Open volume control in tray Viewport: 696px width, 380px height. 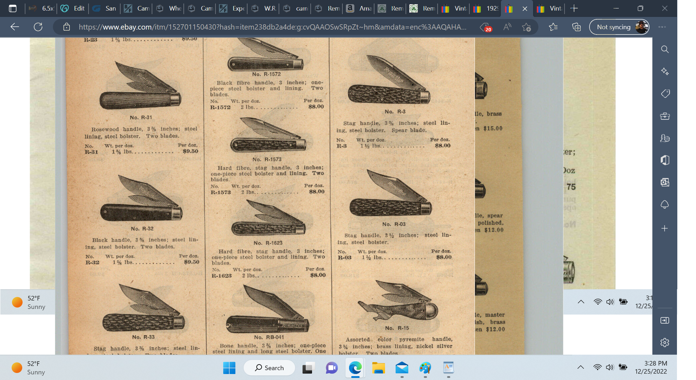610,367
